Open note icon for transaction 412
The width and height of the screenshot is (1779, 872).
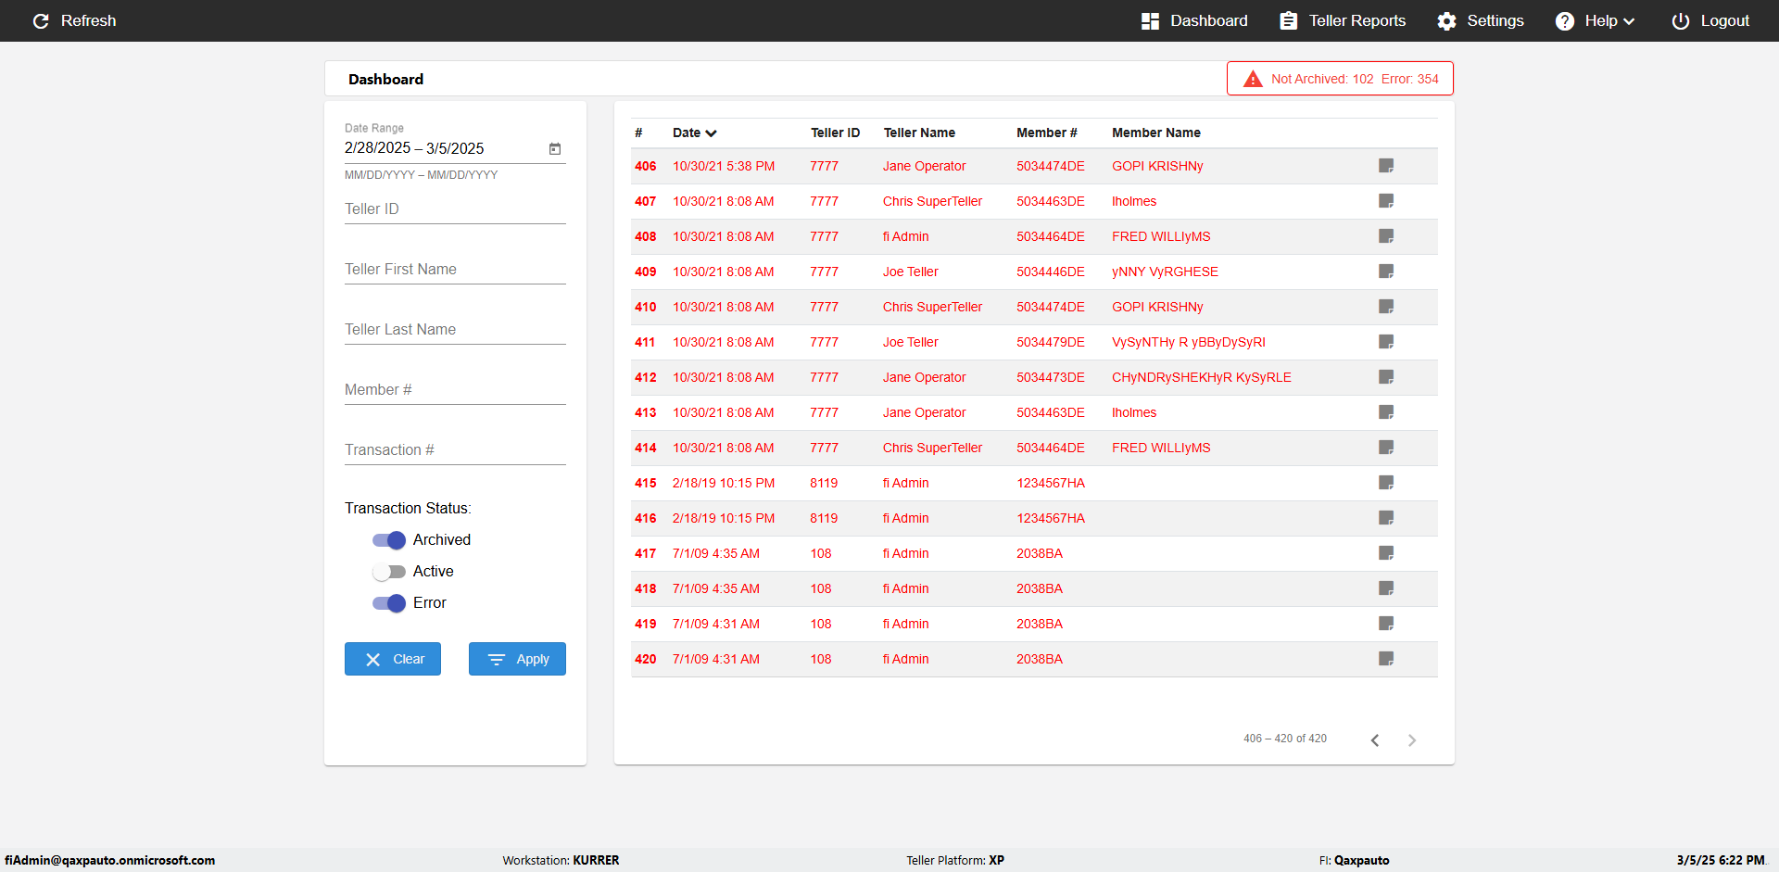click(1386, 377)
